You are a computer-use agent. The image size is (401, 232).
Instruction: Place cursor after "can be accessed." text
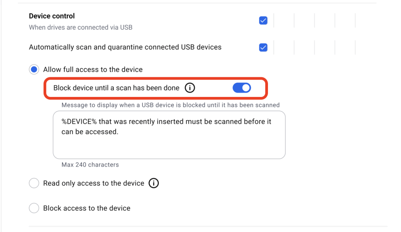click(118, 132)
